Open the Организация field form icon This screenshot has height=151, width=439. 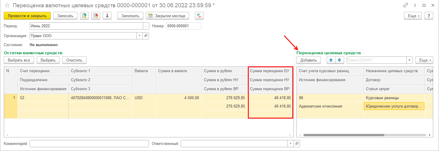[x=146, y=36]
